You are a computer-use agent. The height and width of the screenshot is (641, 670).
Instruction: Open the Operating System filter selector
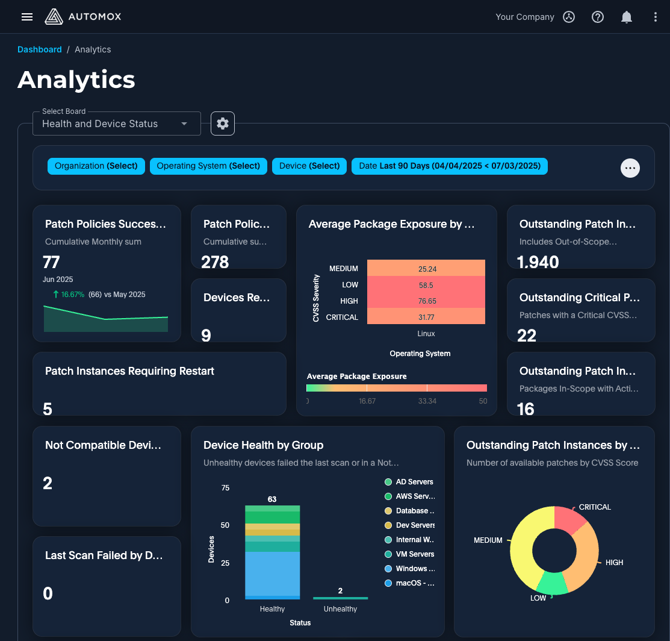208,166
